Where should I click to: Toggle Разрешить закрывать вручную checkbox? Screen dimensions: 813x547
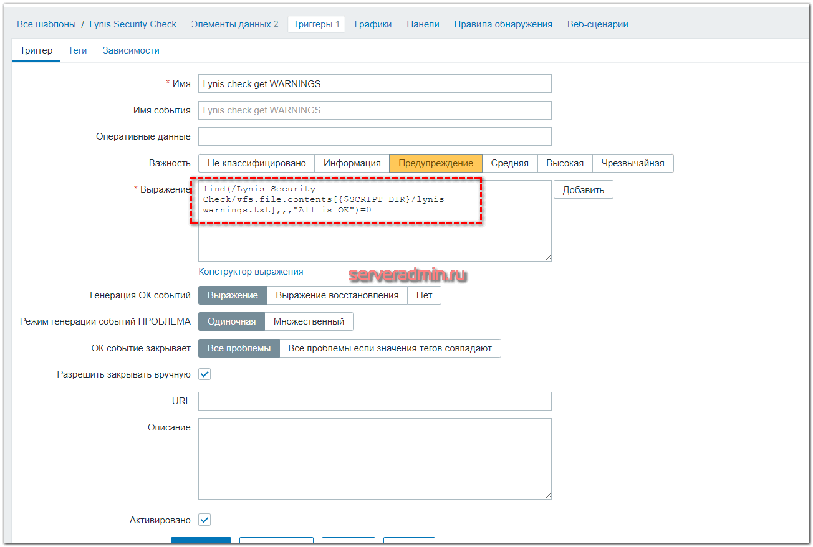click(x=204, y=374)
